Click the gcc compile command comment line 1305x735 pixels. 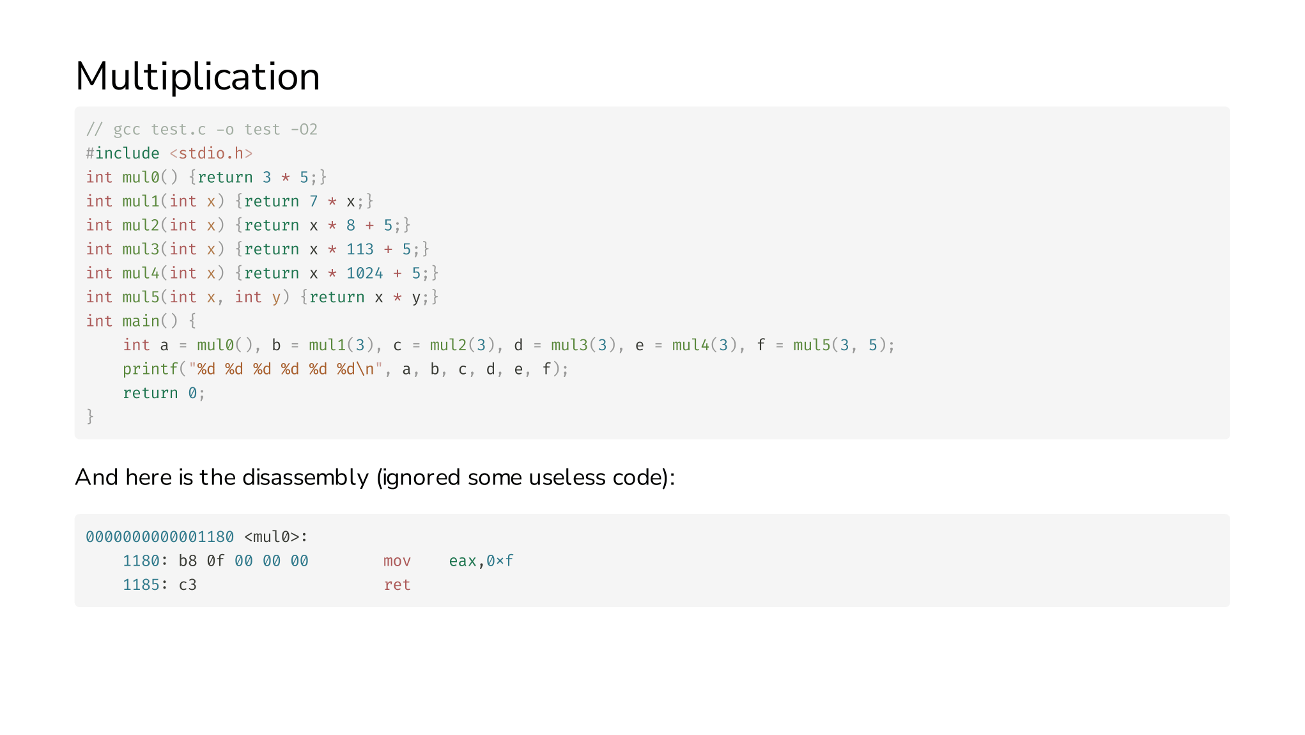click(x=201, y=130)
